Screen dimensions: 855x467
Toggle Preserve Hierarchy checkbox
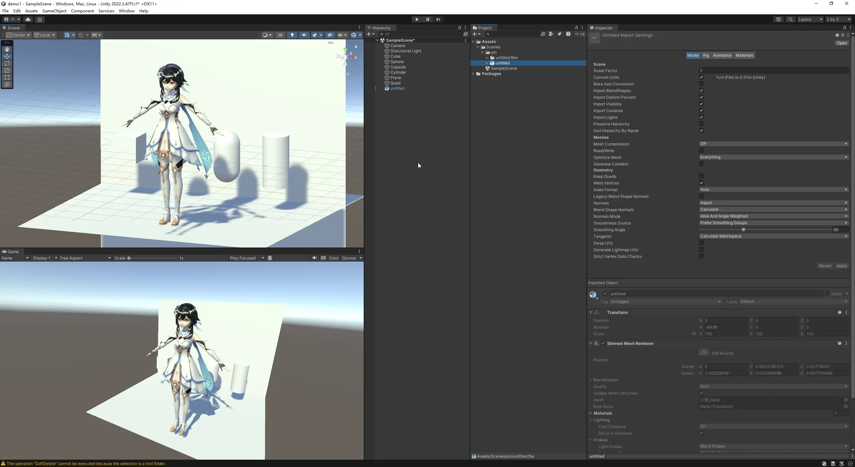701,124
